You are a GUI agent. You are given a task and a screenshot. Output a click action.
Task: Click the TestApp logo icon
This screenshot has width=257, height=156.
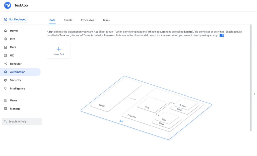pyautogui.click(x=7, y=5)
